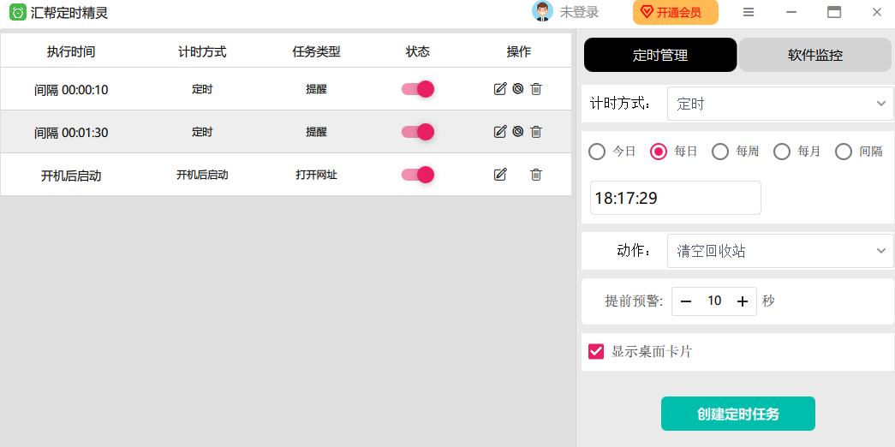Disable the 间隔 00:00:10 task toggle

click(x=418, y=89)
